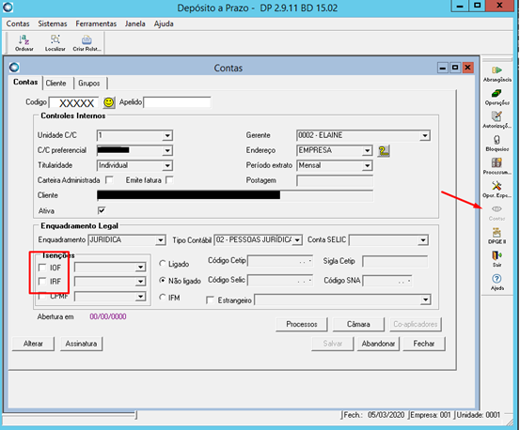The image size is (520, 430).
Task: Click the Bloqueios sidebar icon
Action: [496, 144]
